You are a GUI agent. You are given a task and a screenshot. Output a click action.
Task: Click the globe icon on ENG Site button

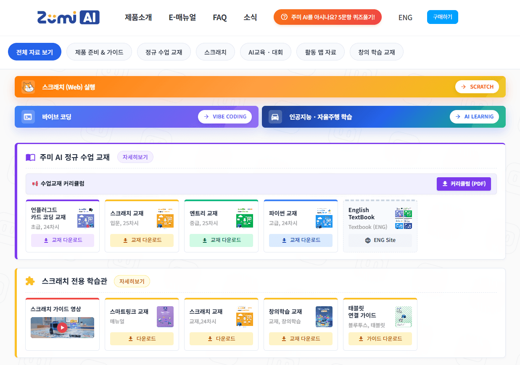[368, 240]
